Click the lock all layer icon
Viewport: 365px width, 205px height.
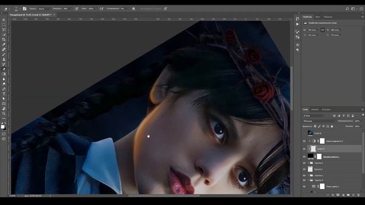(332, 126)
